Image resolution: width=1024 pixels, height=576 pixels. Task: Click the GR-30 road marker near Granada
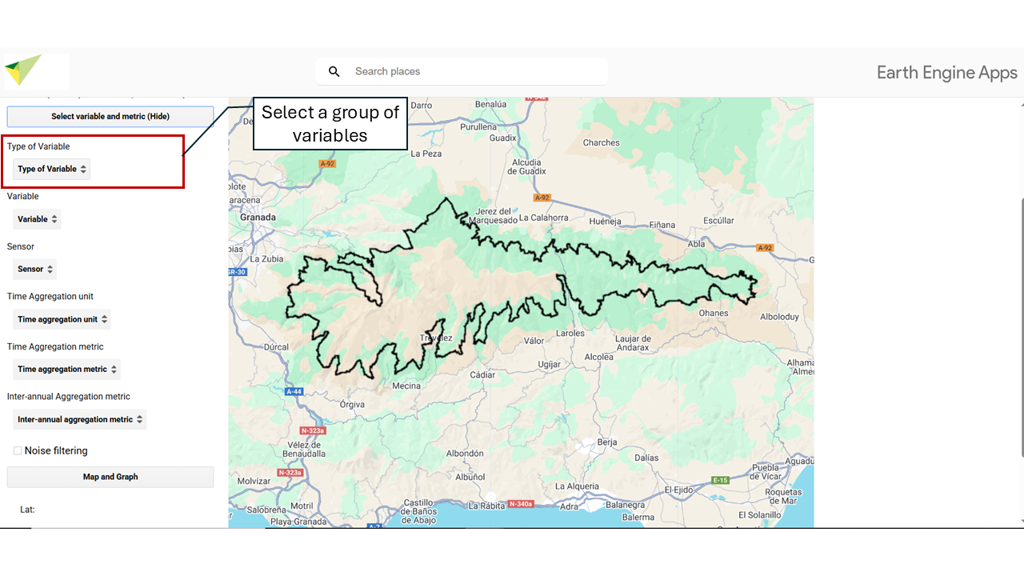pyautogui.click(x=237, y=272)
